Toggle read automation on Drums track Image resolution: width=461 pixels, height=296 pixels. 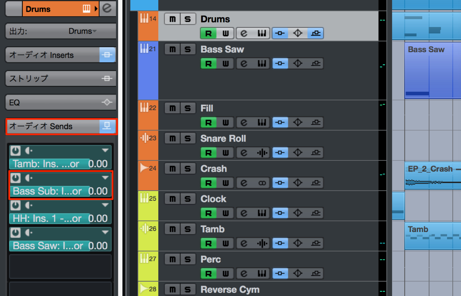209,33
